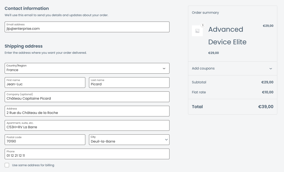Click the quantity badge on product image
The image size is (284, 172).
pos(203,25)
